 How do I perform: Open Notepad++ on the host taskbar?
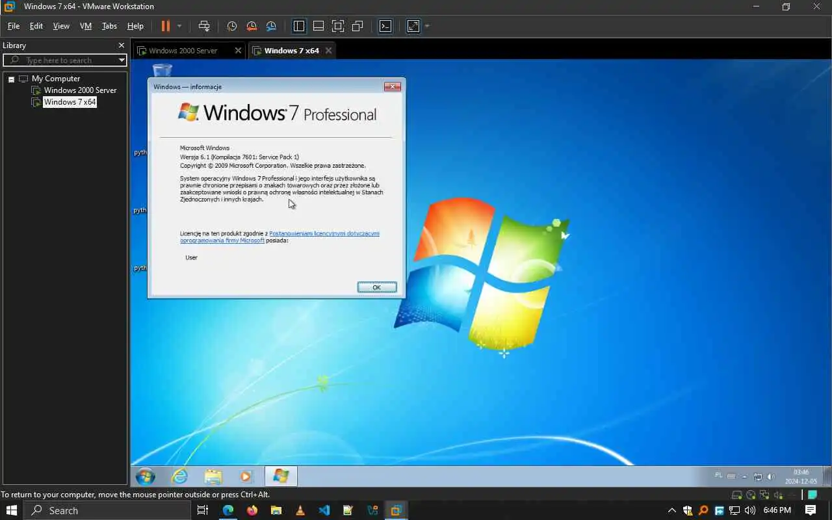[x=348, y=510]
